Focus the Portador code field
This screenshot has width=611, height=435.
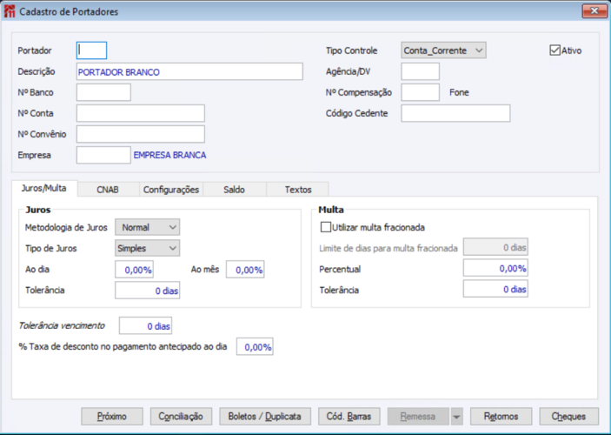pyautogui.click(x=92, y=50)
